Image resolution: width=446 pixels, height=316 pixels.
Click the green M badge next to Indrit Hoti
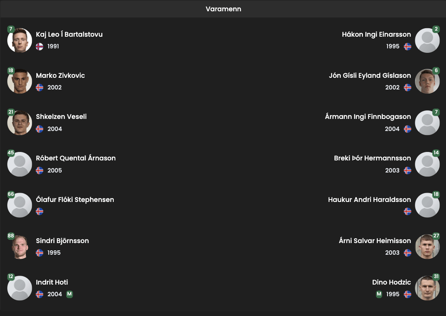tap(69, 294)
